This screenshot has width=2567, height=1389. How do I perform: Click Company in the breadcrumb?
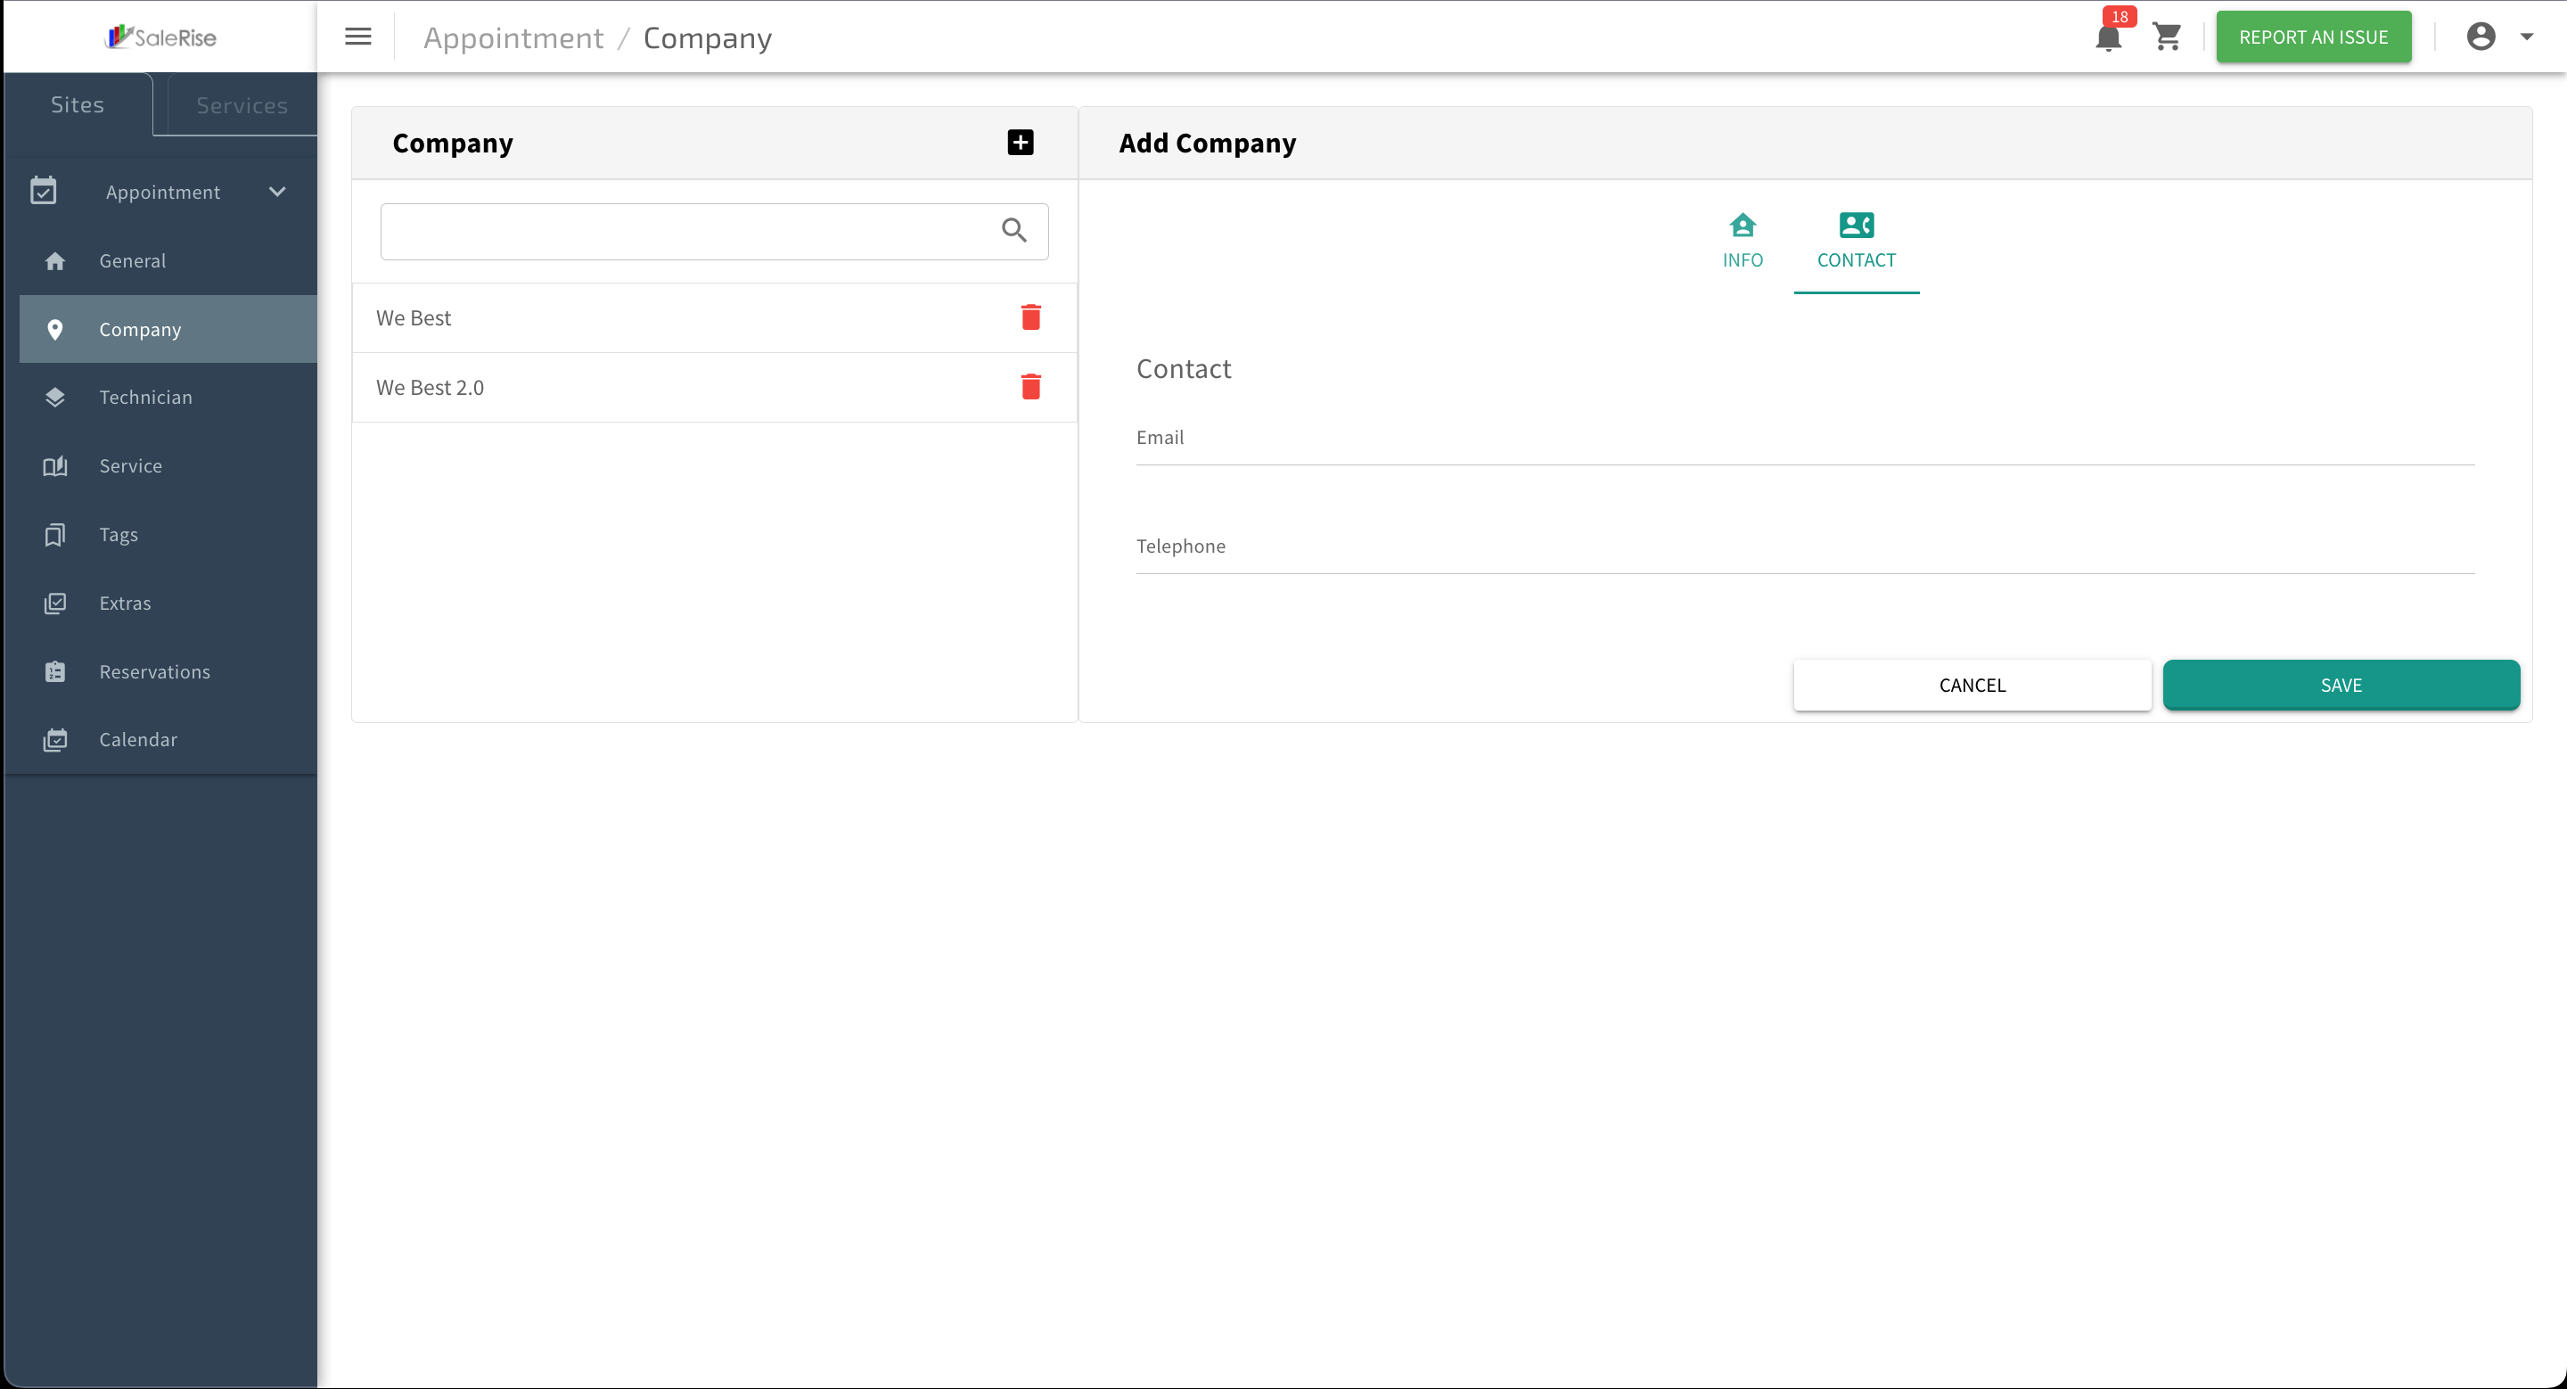coord(708,37)
